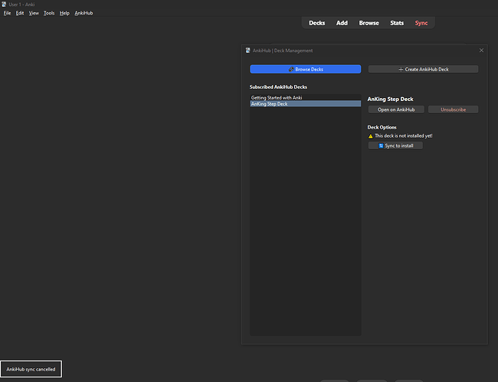Click 'This deck is not installed yet!' text
Image resolution: width=498 pixels, height=382 pixels.
point(403,135)
